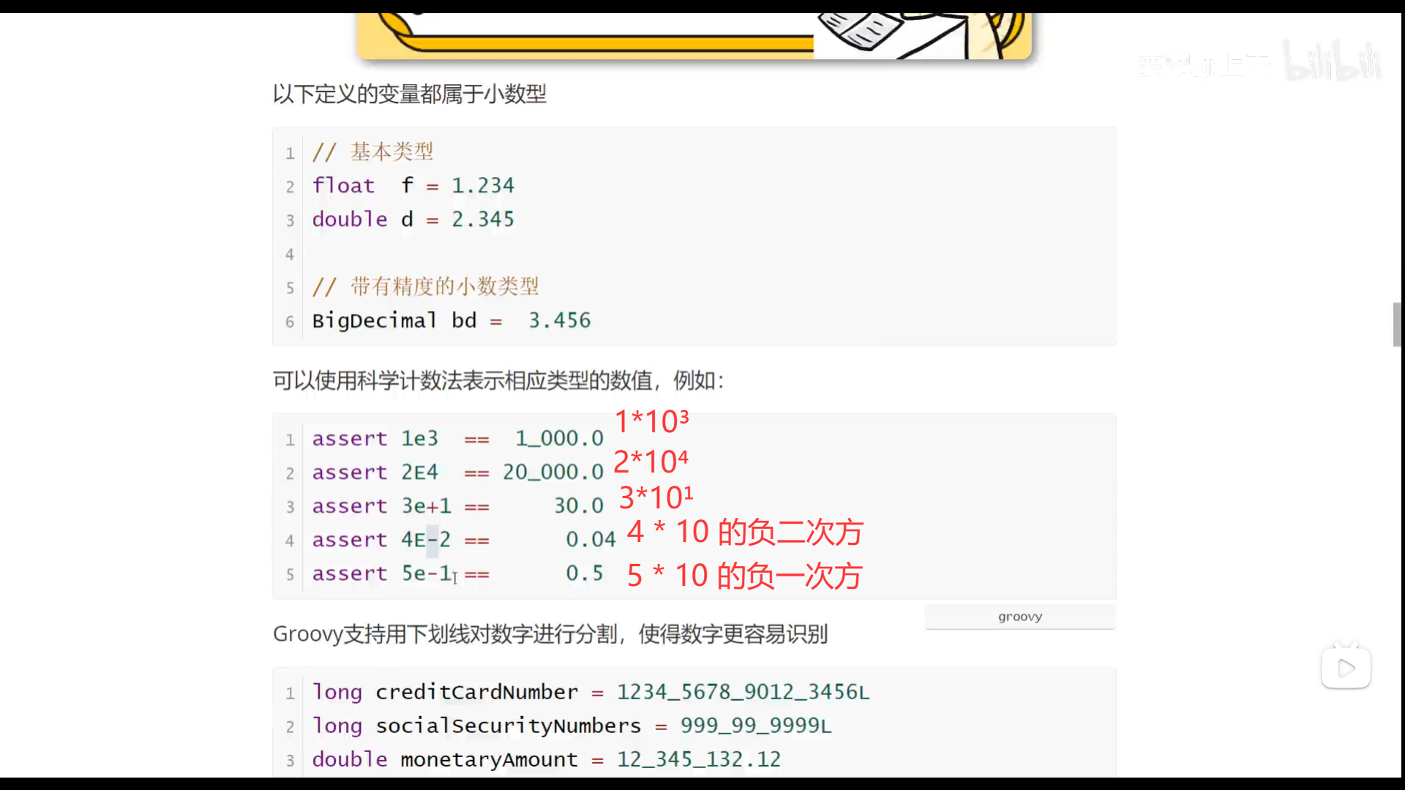Place cursor at 'assert 1e3' line
The width and height of the screenshot is (1405, 790).
click(375, 439)
